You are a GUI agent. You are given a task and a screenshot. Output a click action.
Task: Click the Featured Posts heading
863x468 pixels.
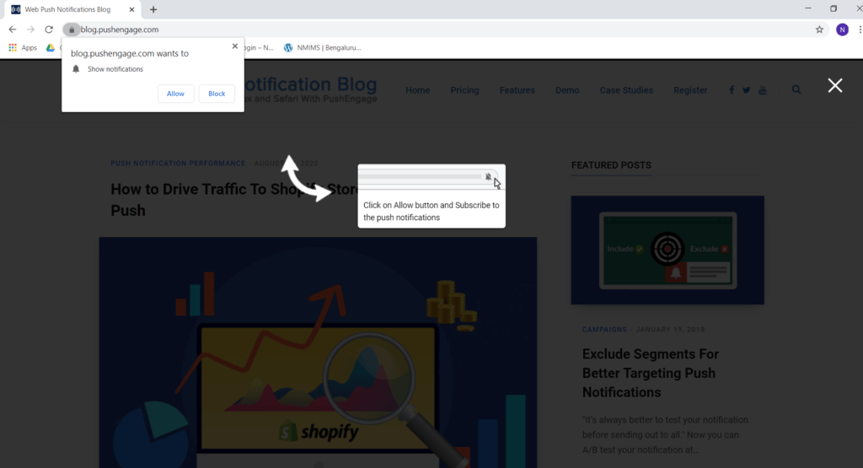pos(611,165)
